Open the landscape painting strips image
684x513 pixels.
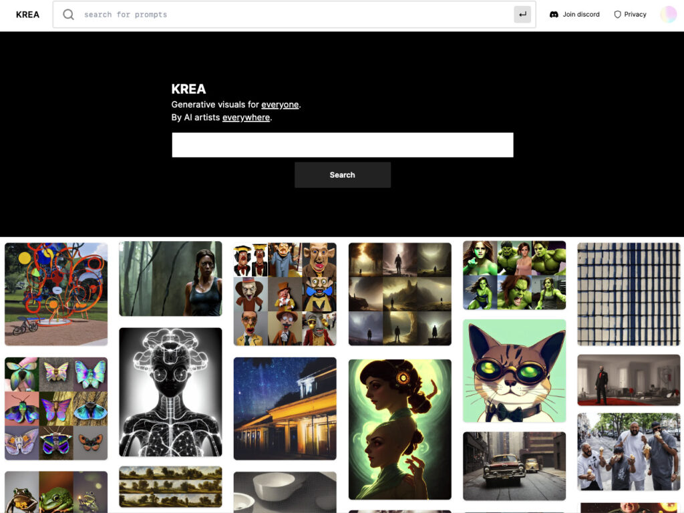170,487
